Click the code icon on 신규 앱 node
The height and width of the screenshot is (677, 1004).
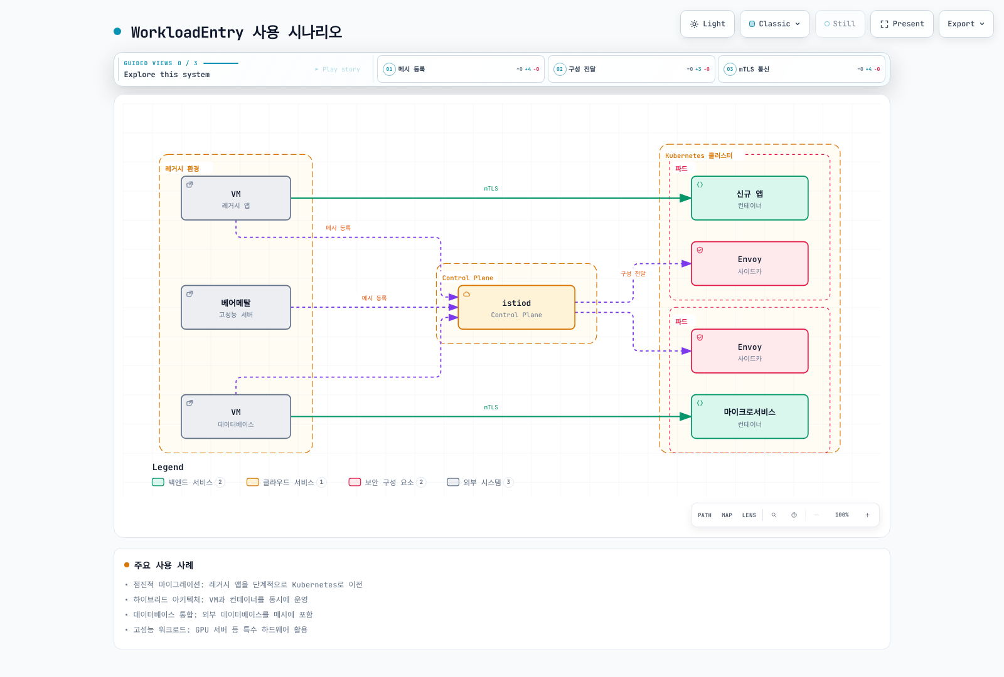[700, 185]
